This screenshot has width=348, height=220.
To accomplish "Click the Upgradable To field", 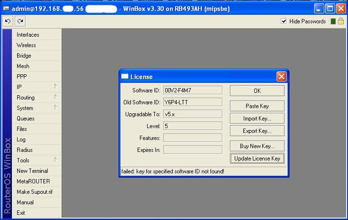I will 193,114.
